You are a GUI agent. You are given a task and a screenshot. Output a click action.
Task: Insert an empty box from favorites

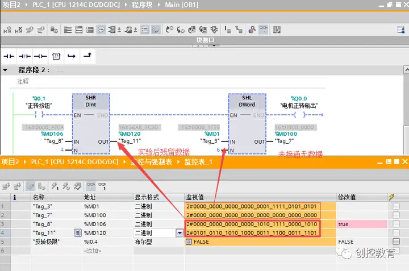point(56,56)
